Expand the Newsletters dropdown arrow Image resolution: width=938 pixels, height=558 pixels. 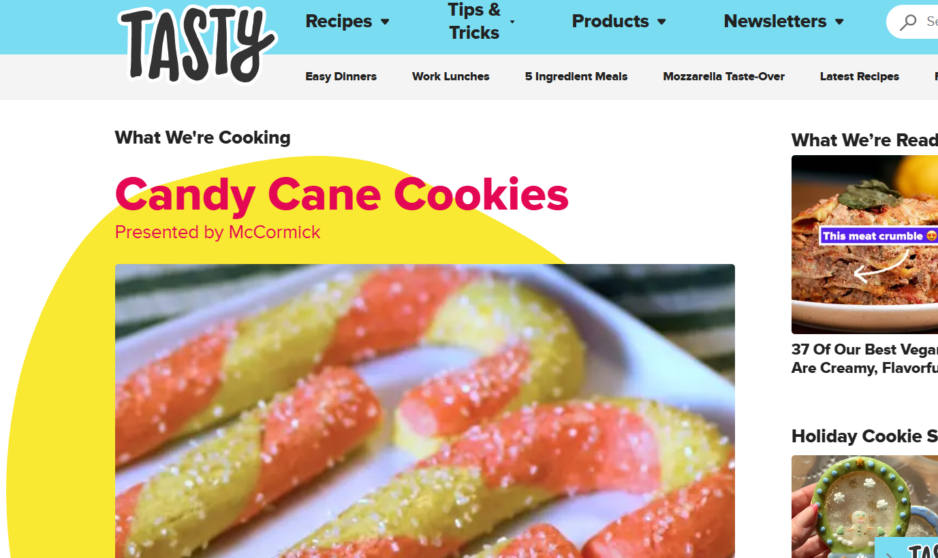pyautogui.click(x=839, y=22)
